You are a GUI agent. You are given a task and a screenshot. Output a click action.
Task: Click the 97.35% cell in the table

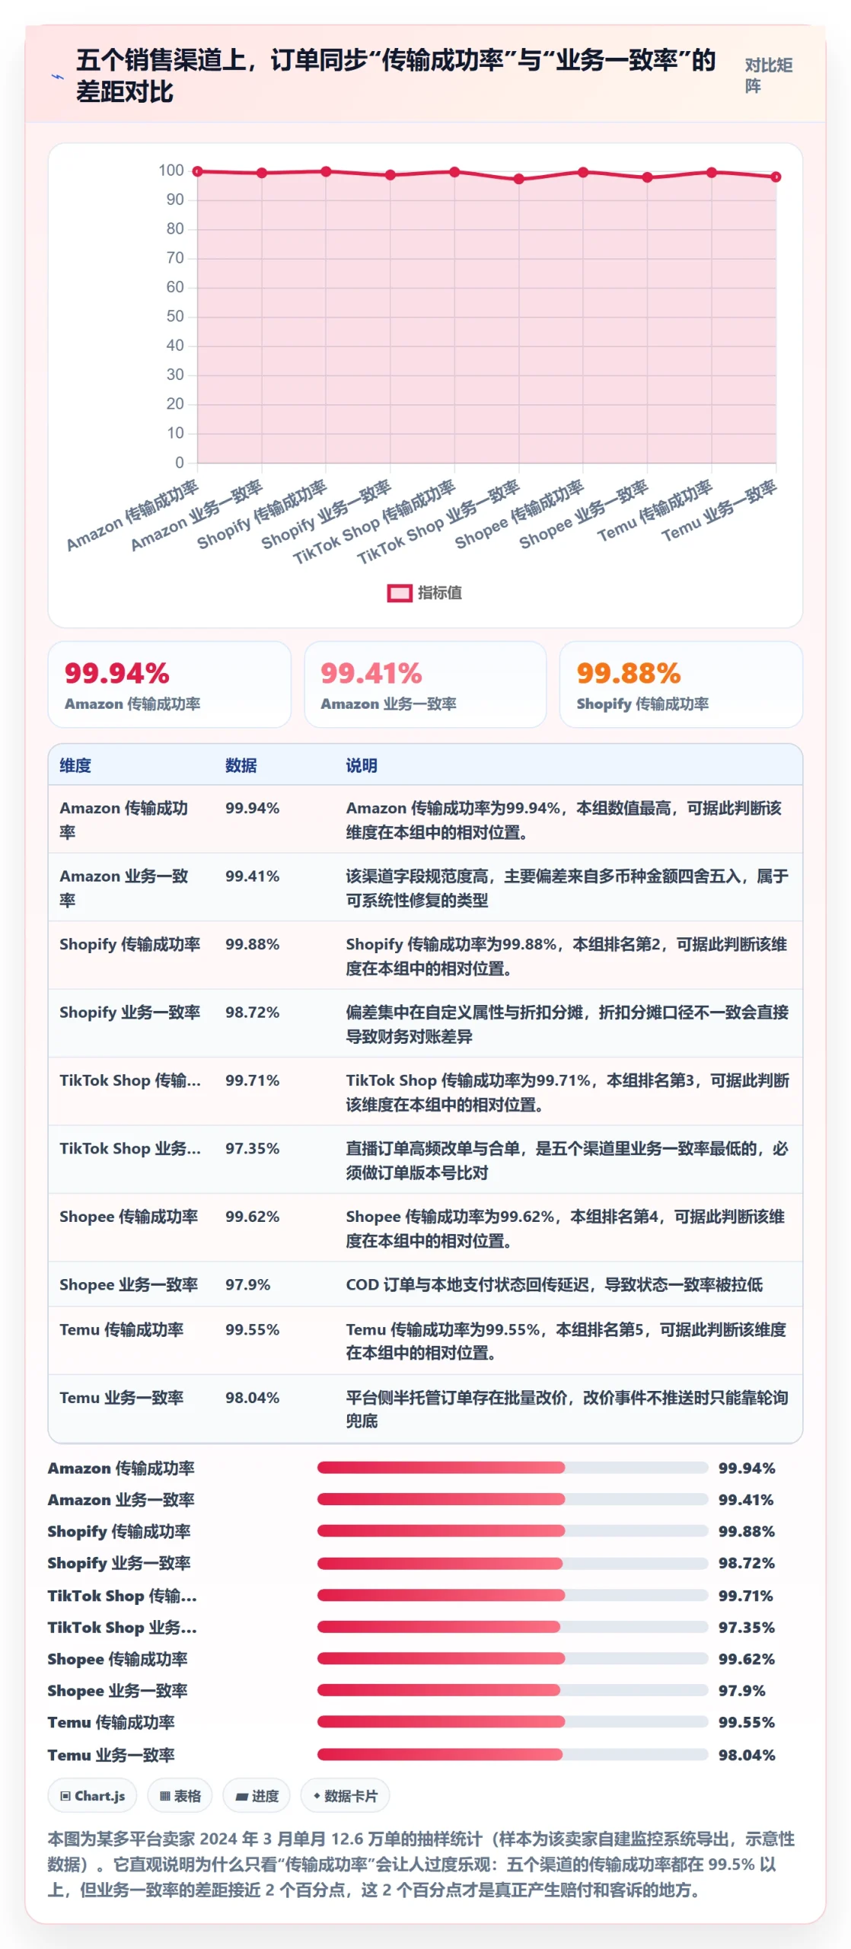coord(252,1148)
